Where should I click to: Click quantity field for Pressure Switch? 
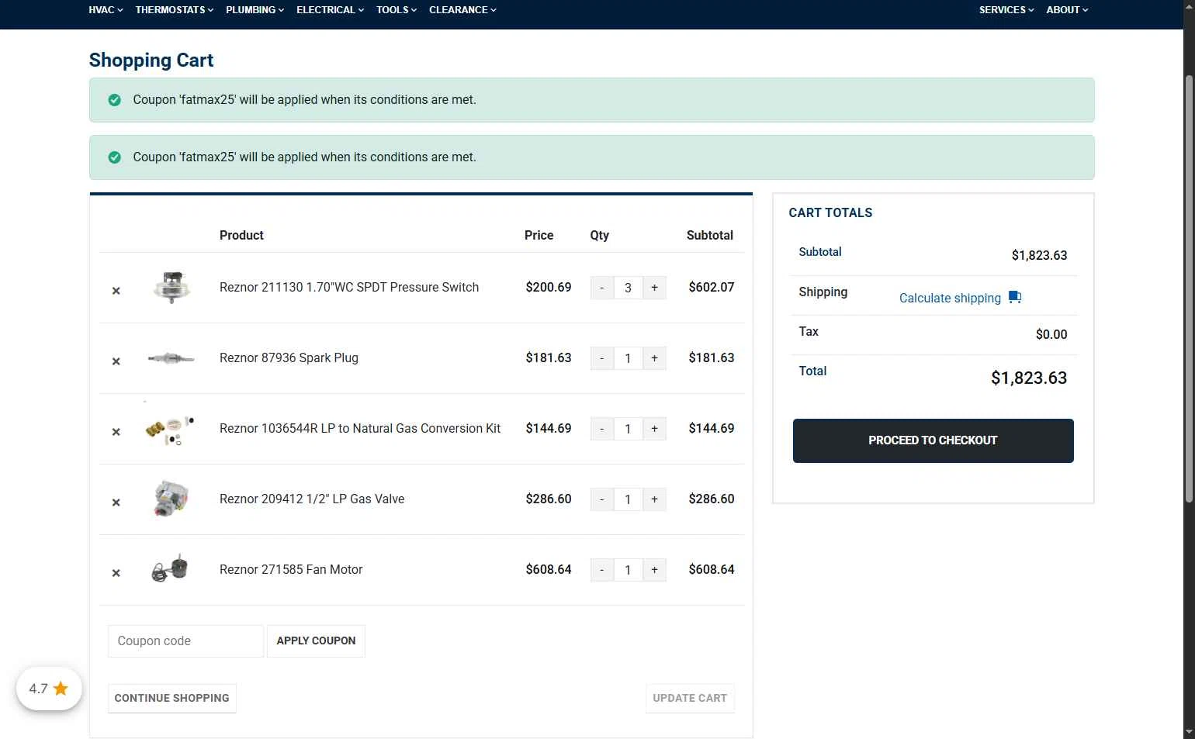coord(628,288)
